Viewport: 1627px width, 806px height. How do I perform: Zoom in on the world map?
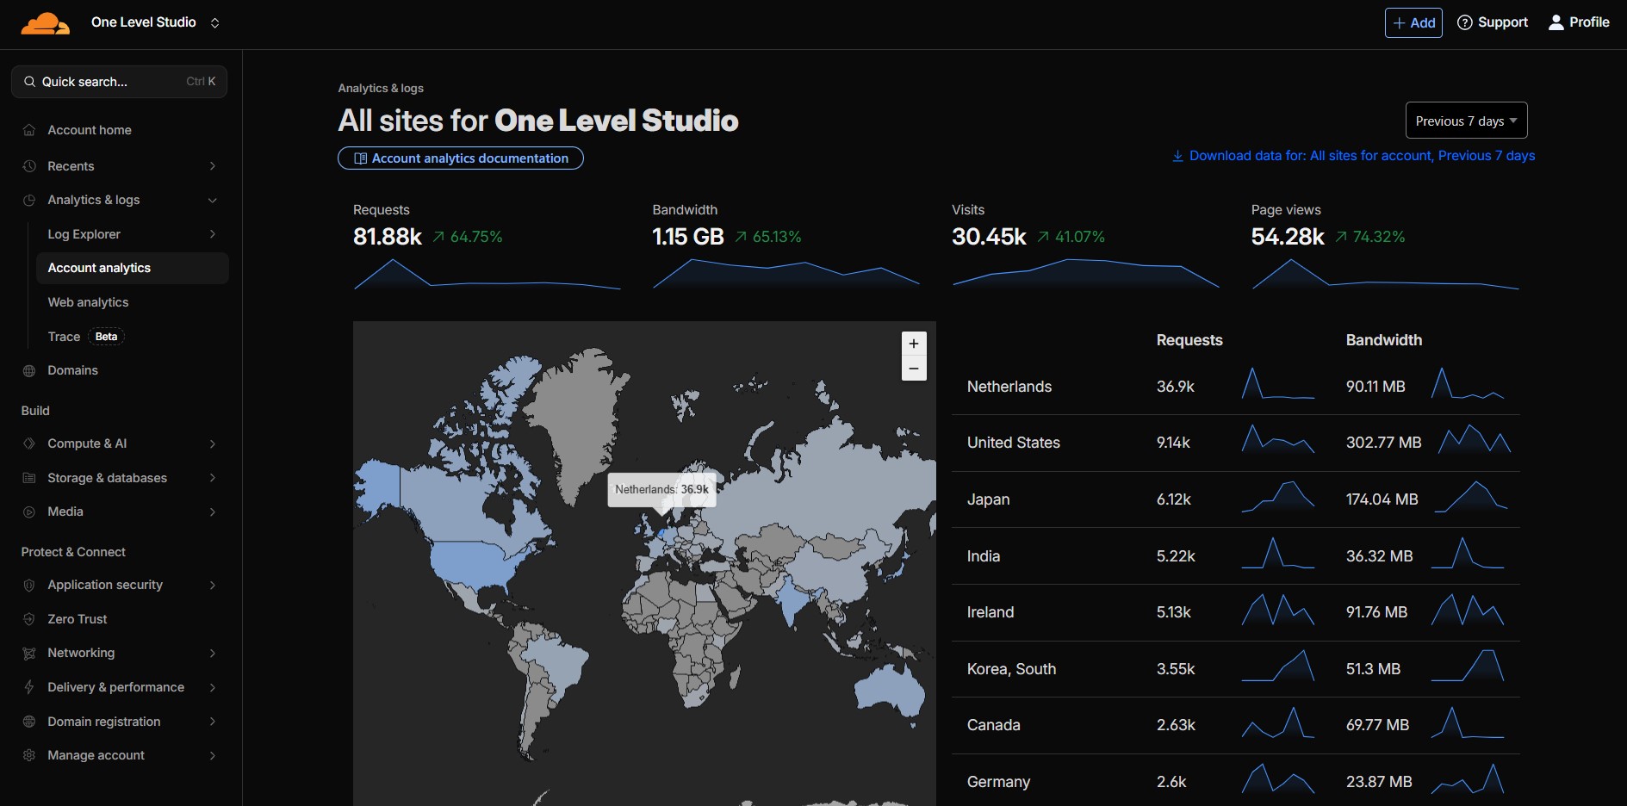coord(914,344)
